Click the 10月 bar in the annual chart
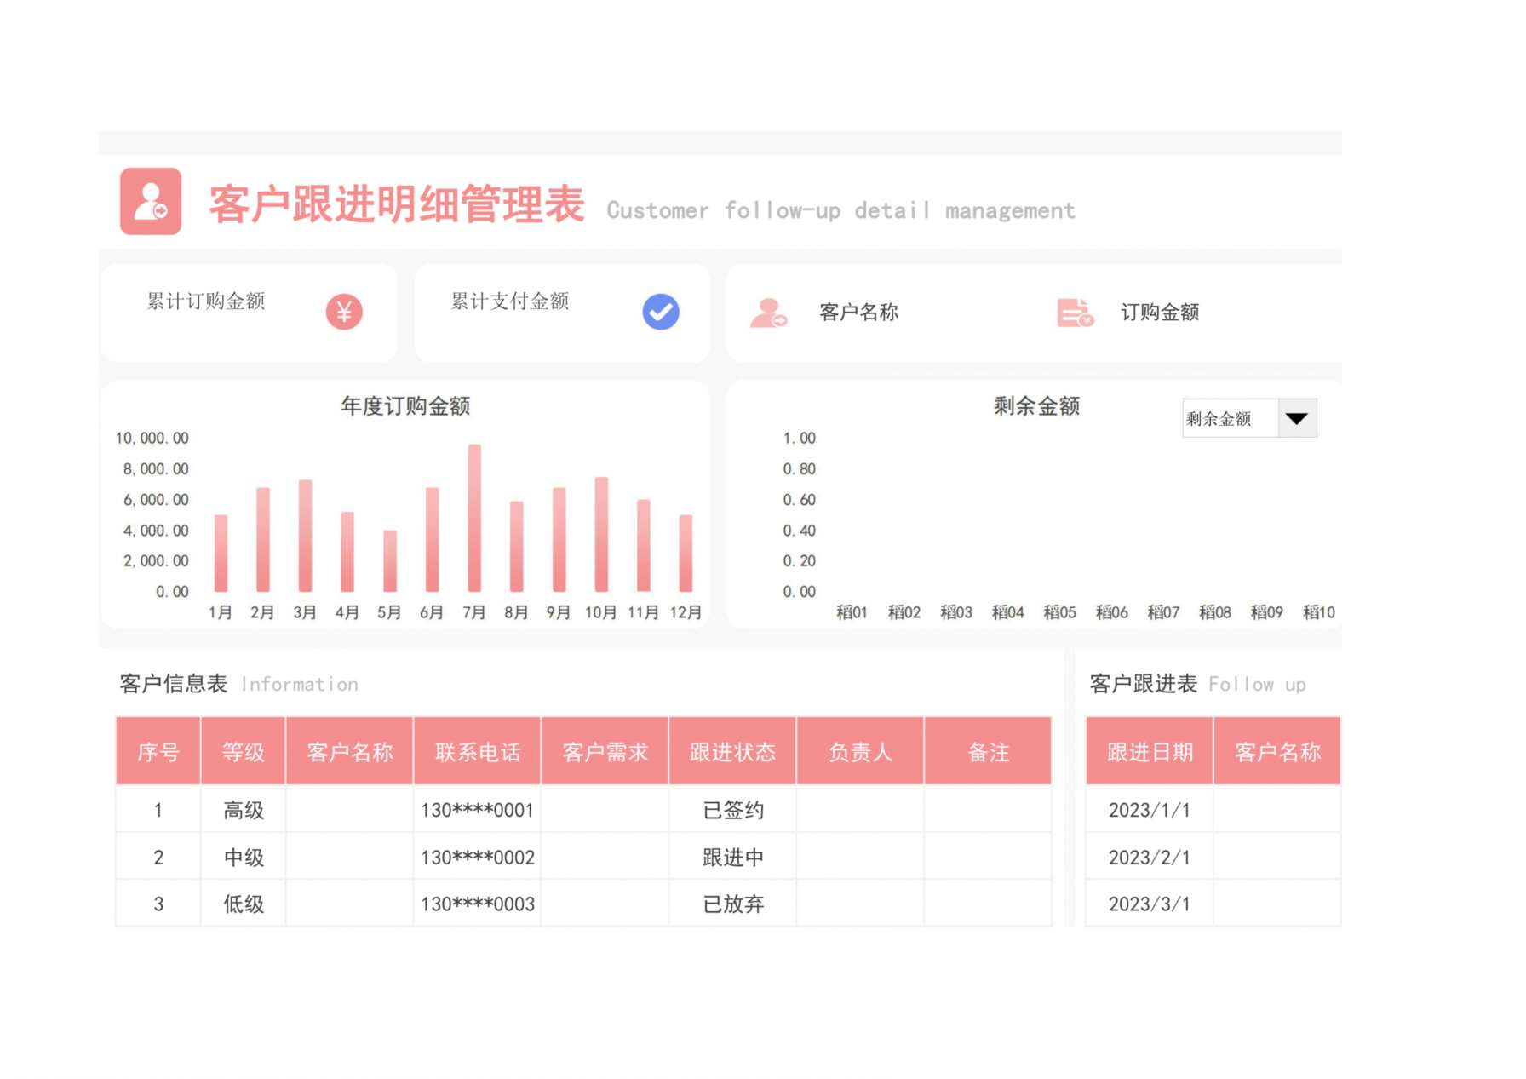The width and height of the screenshot is (1526, 1079). pos(601,534)
